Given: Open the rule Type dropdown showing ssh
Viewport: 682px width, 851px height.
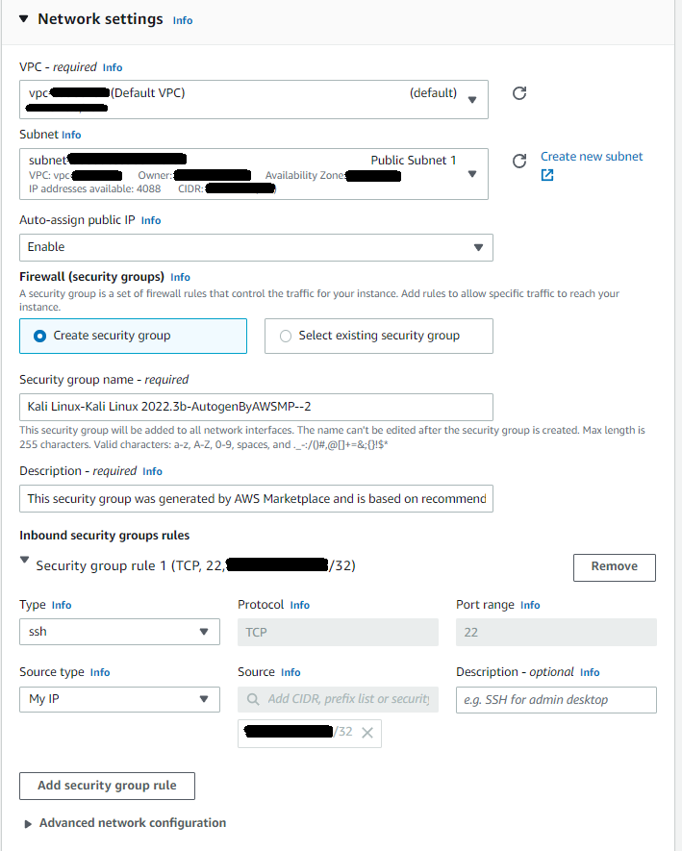Looking at the screenshot, I should point(203,632).
